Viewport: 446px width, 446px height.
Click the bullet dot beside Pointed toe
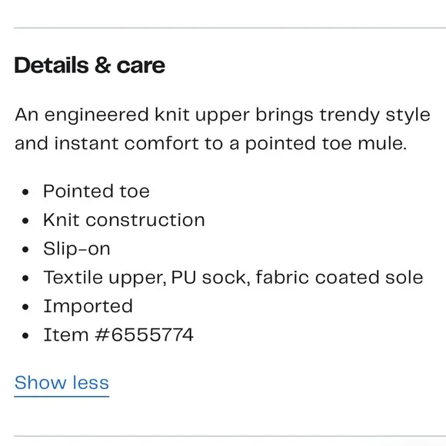25,192
